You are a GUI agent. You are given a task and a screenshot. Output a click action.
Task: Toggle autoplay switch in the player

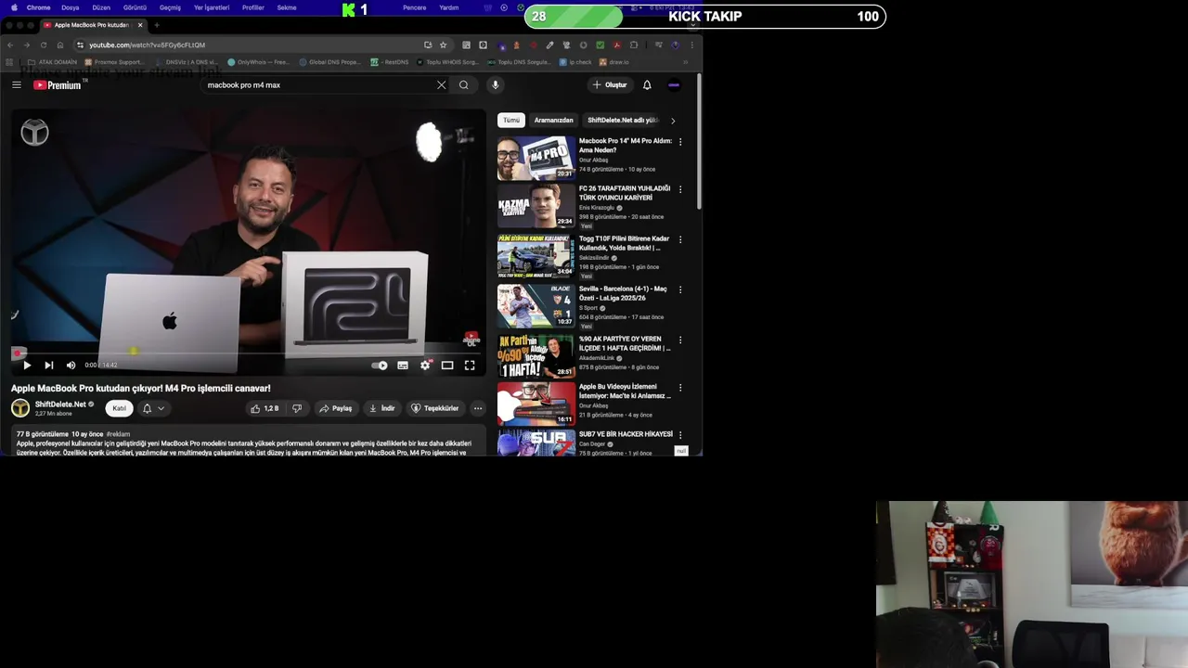[380, 365]
